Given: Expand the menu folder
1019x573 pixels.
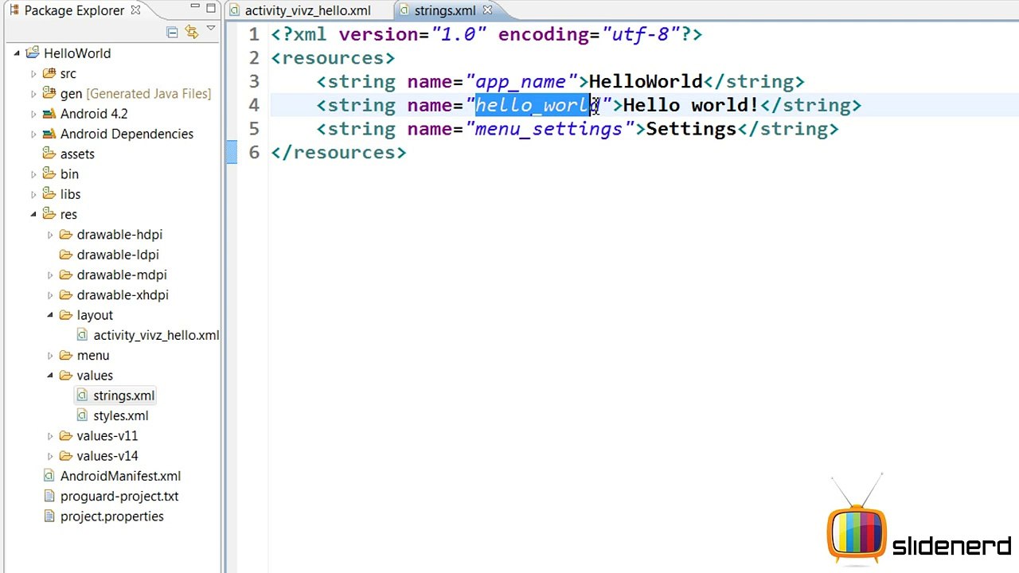Looking at the screenshot, I should pos(50,356).
